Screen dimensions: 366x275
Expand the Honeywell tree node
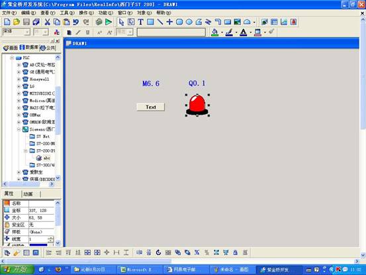19,80
